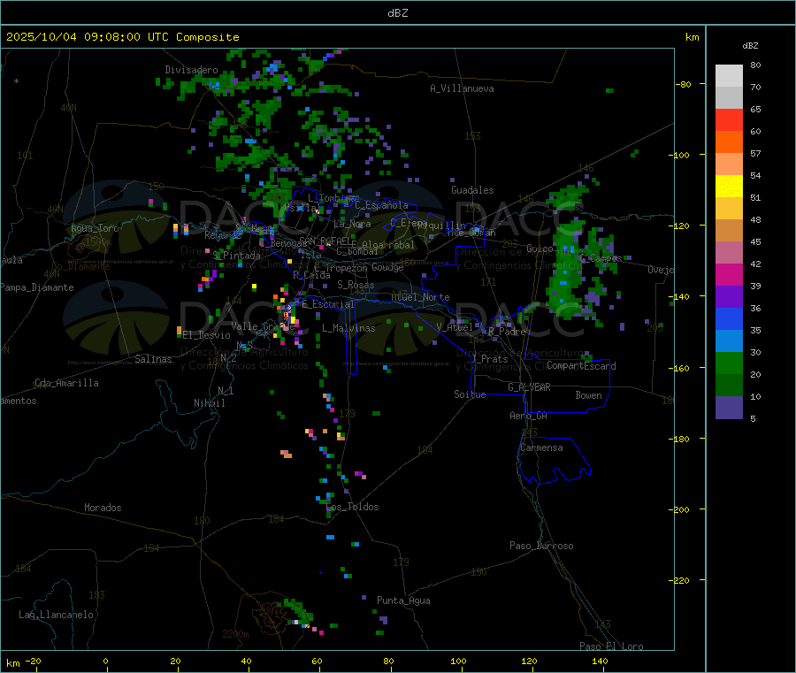Select the 'Cda_Amarilla' label
796x673 pixels.
[x=66, y=383]
